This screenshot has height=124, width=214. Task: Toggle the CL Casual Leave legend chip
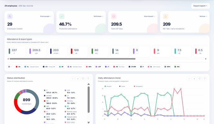pos(32,67)
